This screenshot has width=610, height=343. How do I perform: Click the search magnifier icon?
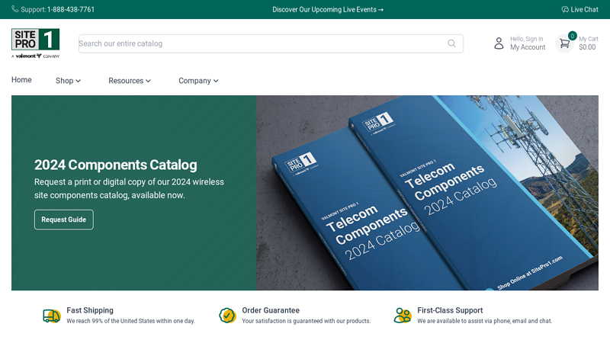point(451,43)
